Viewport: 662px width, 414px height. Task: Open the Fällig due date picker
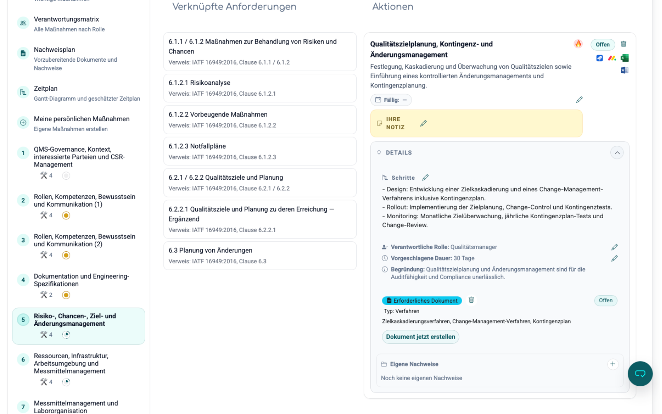[391, 100]
